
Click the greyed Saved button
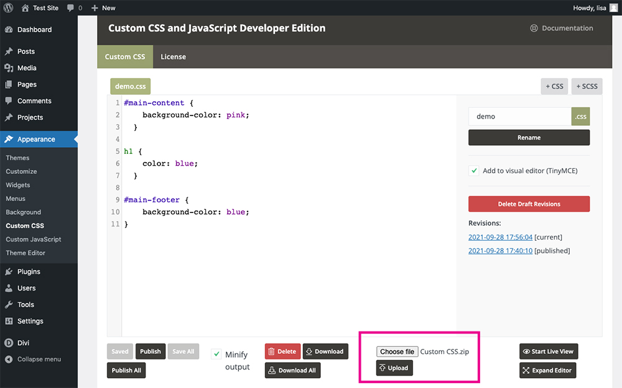coord(120,351)
